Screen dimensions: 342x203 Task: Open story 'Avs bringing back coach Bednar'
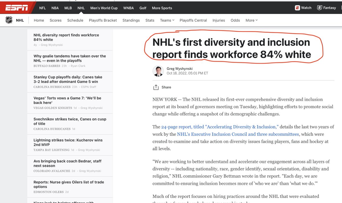[68, 163]
